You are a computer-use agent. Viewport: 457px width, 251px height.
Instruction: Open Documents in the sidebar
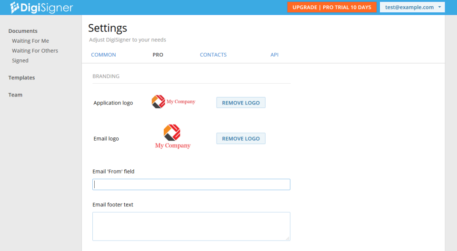23,31
